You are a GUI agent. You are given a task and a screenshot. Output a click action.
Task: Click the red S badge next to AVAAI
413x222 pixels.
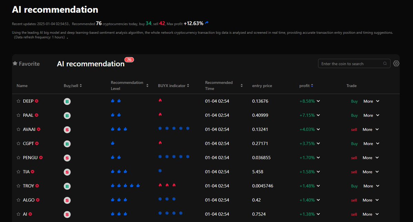click(67, 129)
